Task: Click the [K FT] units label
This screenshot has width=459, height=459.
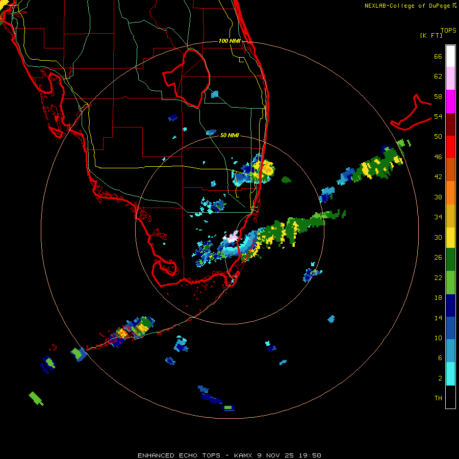Action: click(x=431, y=35)
